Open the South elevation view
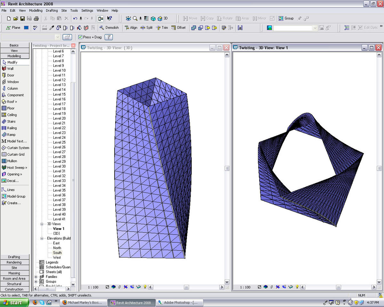384x307 pixels. [57, 253]
